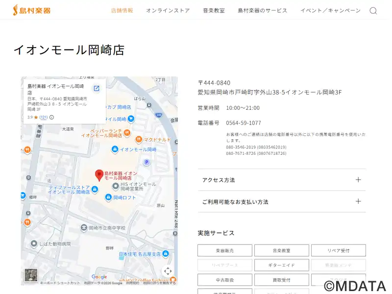Image resolution: width=392 pixels, height=294 pixels.
Task: Expand the アクセス方法 section
Action: [282, 180]
